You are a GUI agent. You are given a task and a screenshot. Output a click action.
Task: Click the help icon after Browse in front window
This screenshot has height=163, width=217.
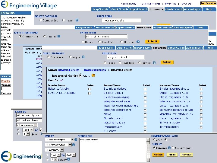coord(154,63)
